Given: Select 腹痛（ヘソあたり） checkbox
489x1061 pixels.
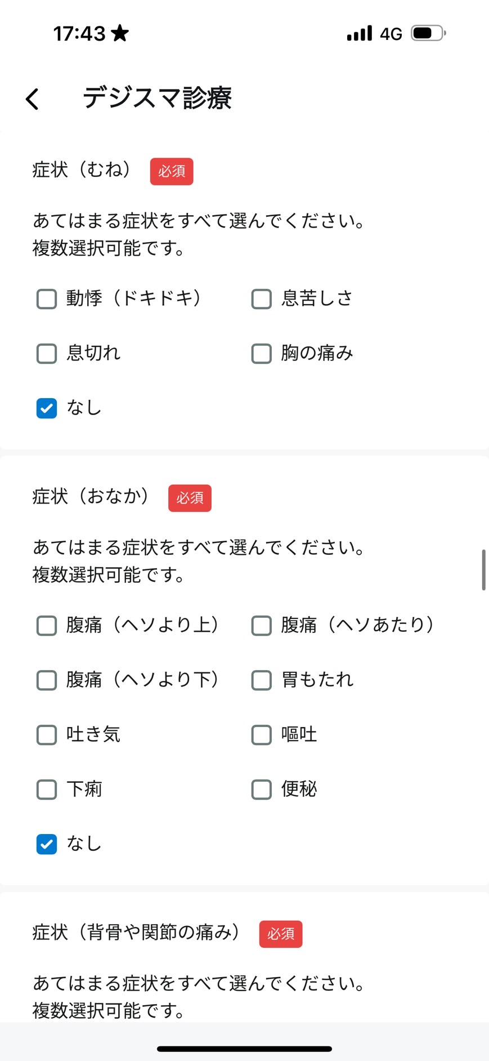Looking at the screenshot, I should point(262,626).
